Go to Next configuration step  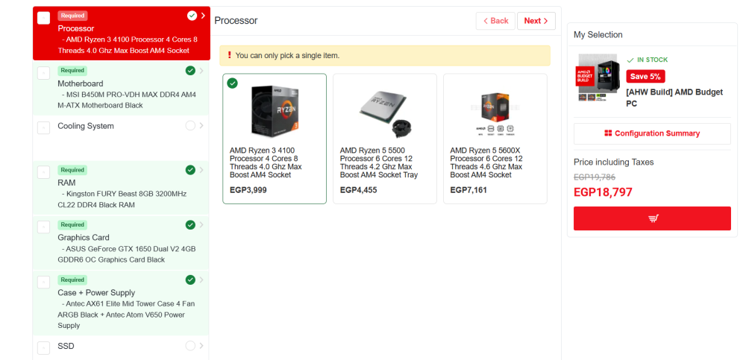[x=536, y=21]
